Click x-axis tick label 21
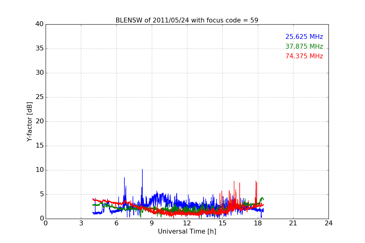The width and height of the screenshot is (365, 243). pos(293,223)
